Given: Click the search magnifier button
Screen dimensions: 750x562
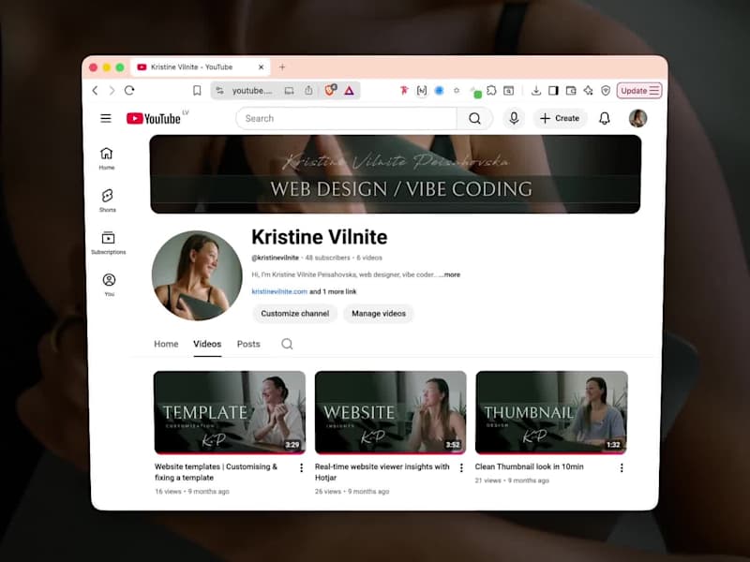Looking at the screenshot, I should click(474, 118).
